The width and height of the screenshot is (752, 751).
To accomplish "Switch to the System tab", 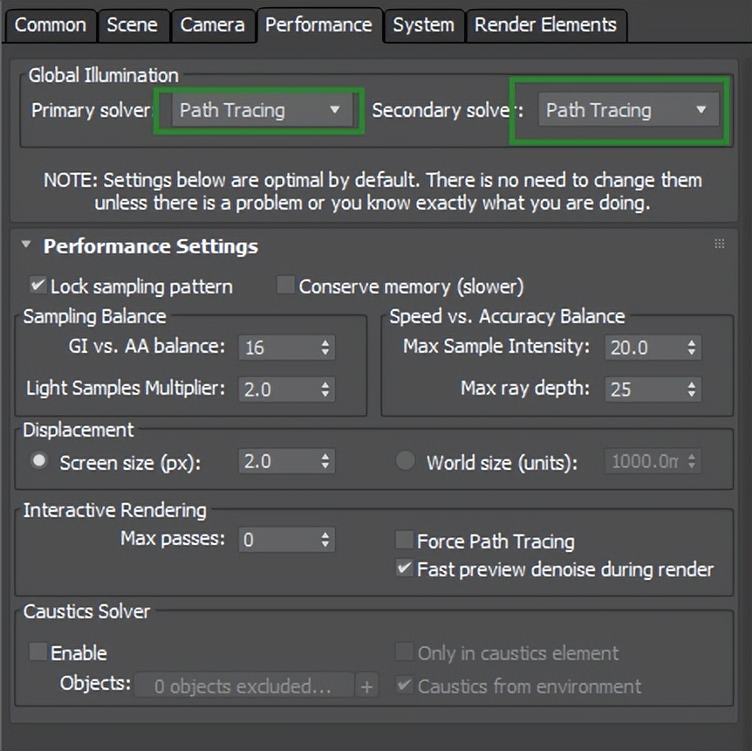I will (424, 25).
